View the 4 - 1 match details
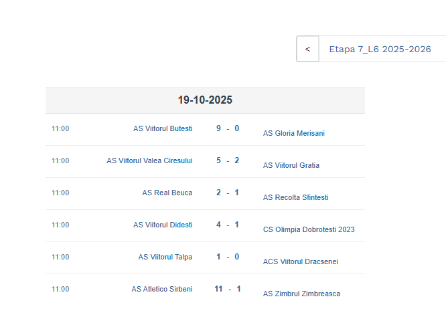Viewport: 446px width, 325px height. tap(228, 225)
